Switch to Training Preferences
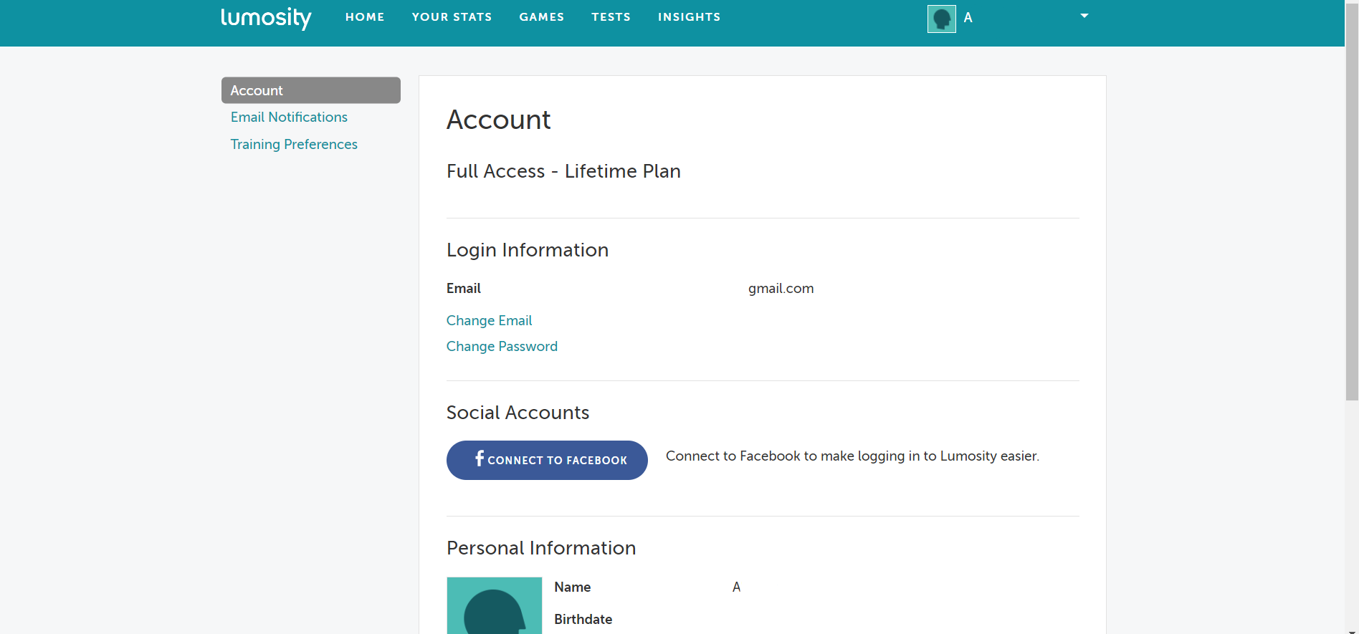Image resolution: width=1359 pixels, height=634 pixels. pyautogui.click(x=294, y=144)
